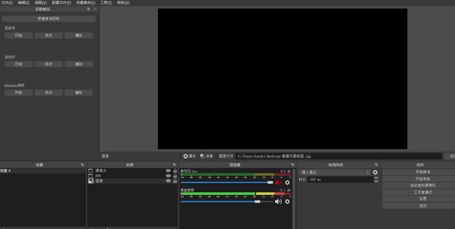Click the mixer panel vertical scrollbar
Image resolution: width=455 pixels, height=229 pixels.
[x=294, y=198]
